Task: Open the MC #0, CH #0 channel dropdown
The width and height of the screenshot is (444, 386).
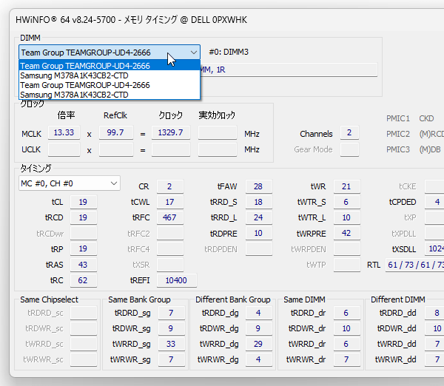Action: pyautogui.click(x=70, y=183)
